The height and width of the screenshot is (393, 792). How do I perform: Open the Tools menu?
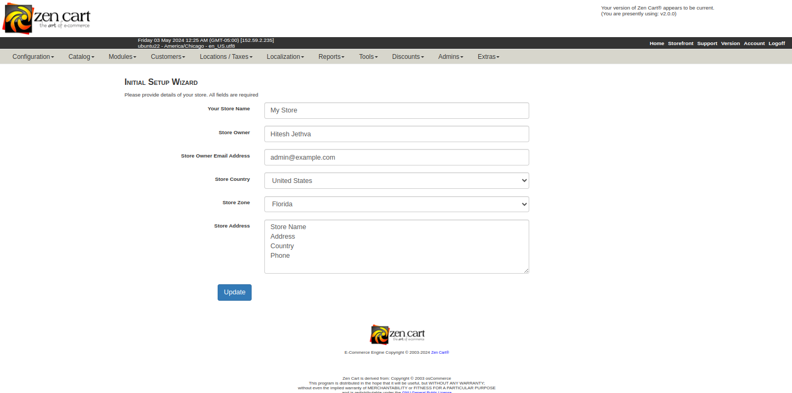pyautogui.click(x=368, y=57)
